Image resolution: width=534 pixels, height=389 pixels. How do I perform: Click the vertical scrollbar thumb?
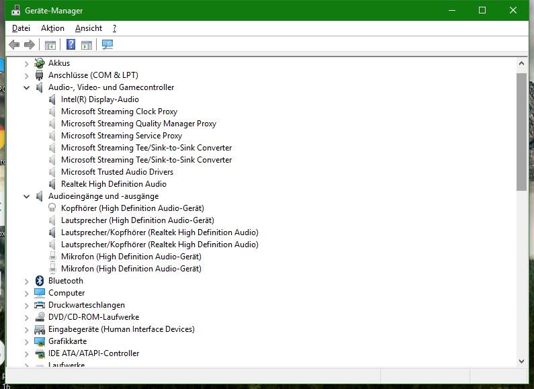(521, 132)
